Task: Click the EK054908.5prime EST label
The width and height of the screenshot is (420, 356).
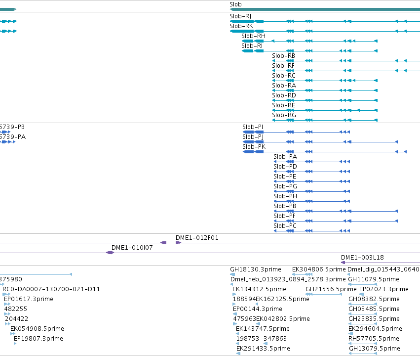Action: [x=37, y=329]
